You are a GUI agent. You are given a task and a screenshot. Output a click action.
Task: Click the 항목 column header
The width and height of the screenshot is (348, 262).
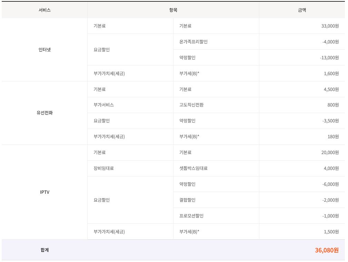(173, 10)
